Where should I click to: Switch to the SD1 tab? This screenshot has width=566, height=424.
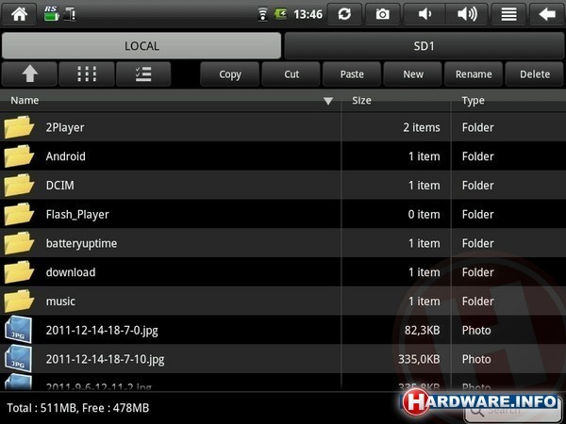(x=424, y=45)
